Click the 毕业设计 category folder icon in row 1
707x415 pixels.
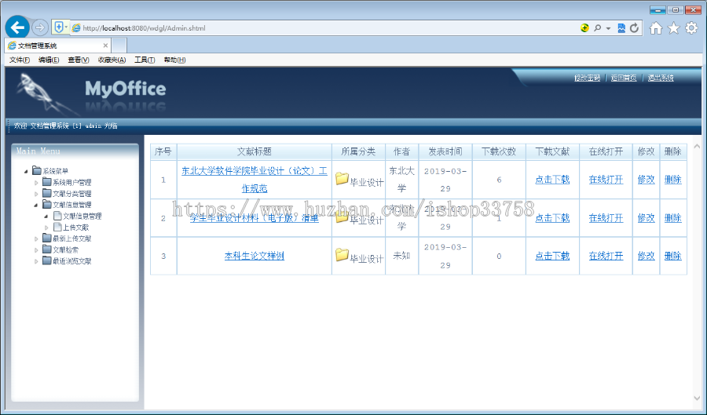coord(343,179)
